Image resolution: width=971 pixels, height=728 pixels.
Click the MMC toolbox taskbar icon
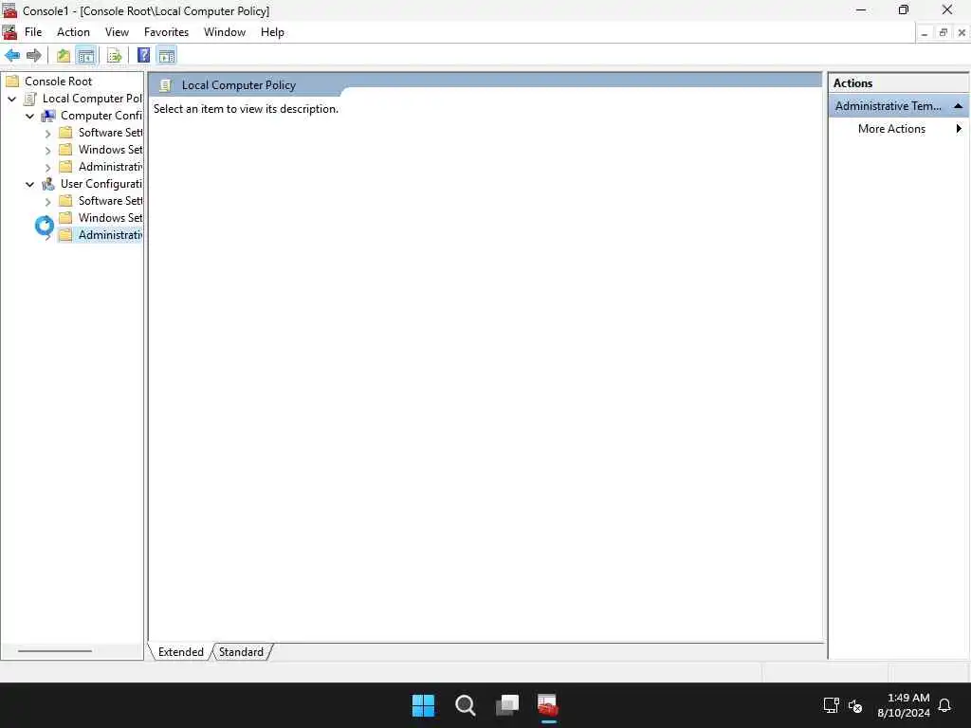click(x=548, y=705)
